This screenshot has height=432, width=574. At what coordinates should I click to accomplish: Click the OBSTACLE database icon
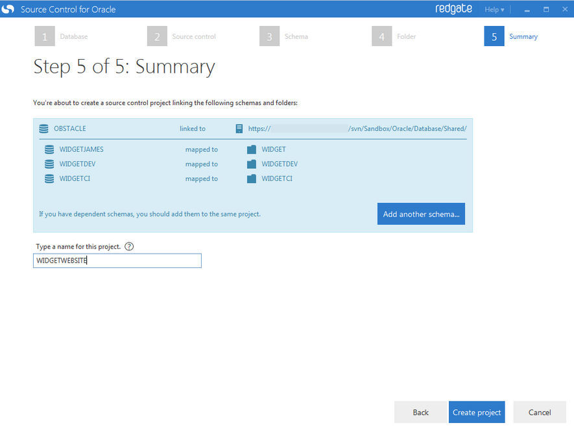(43, 129)
